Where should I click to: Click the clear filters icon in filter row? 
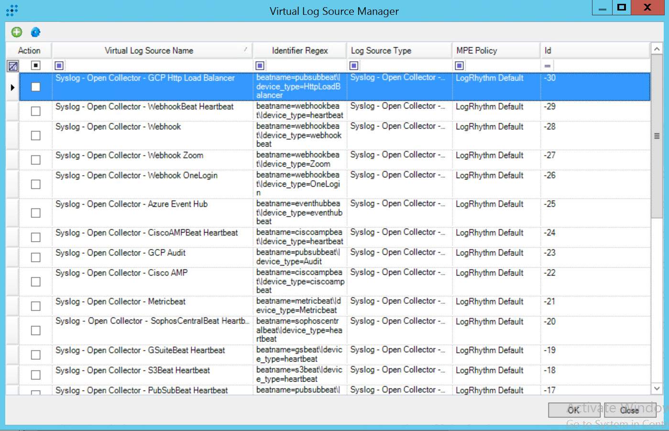click(x=13, y=66)
